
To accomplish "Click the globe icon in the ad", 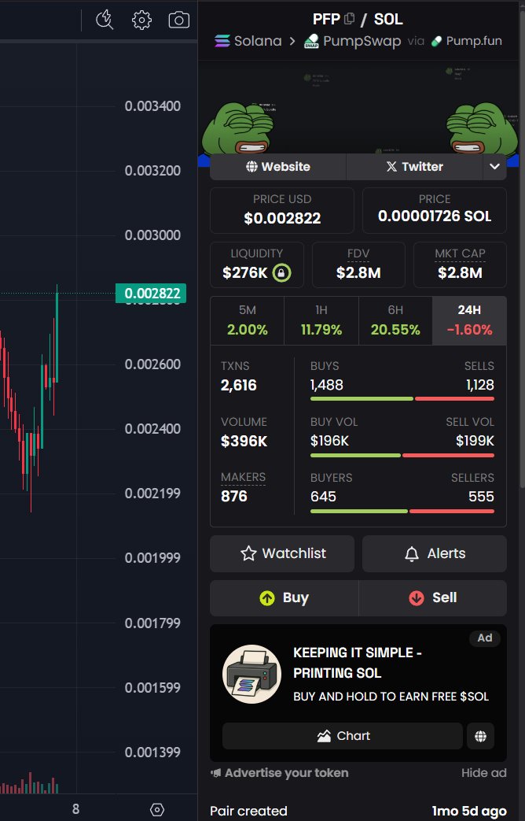I will (480, 736).
